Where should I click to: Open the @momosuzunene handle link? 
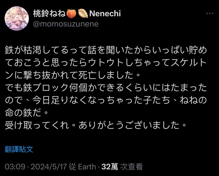[x=65, y=24]
